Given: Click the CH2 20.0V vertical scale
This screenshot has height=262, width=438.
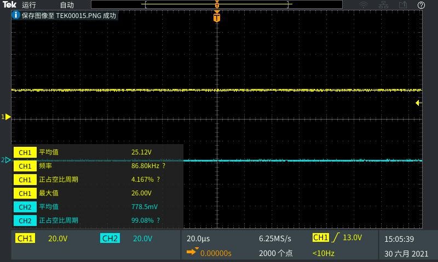Looking at the screenshot, I should (x=142, y=239).
